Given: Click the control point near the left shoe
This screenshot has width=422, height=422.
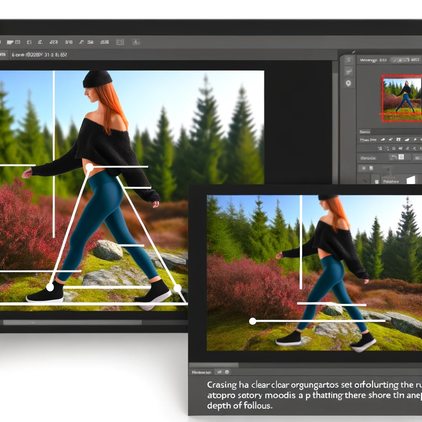Looking at the screenshot, I should (50, 287).
